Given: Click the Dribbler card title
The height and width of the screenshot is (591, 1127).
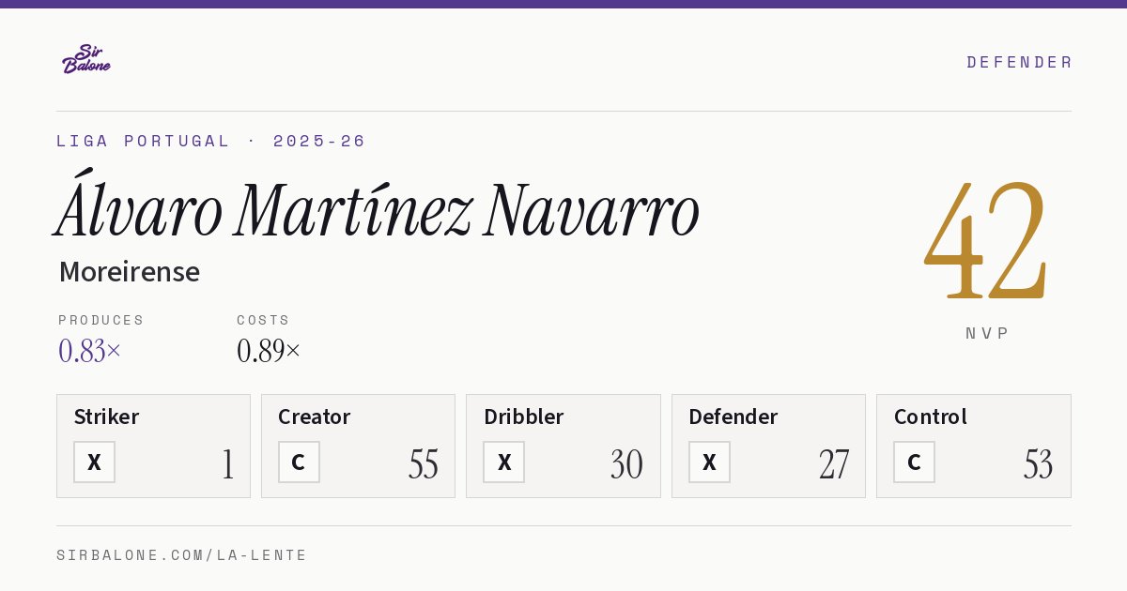Looking at the screenshot, I should 524,417.
